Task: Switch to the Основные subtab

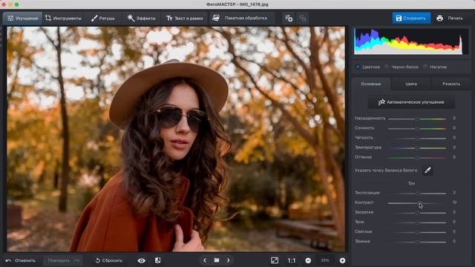Action: tap(371, 84)
